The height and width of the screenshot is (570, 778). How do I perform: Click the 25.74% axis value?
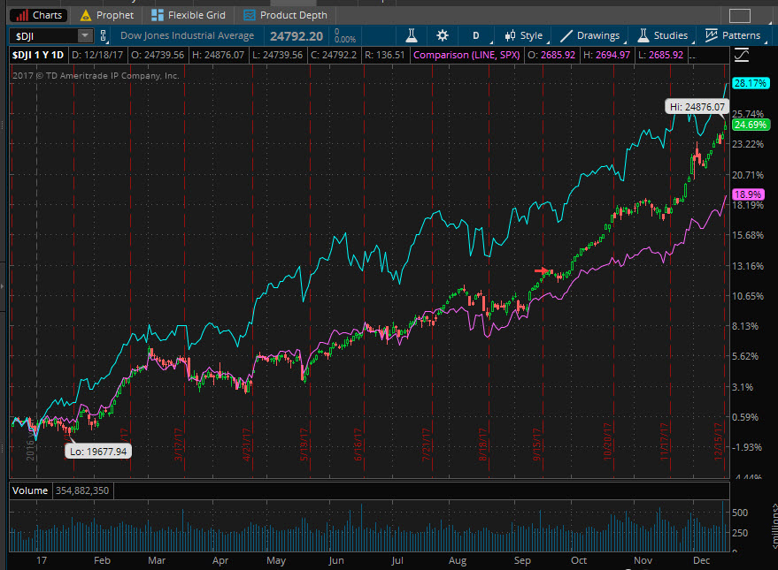pos(747,114)
